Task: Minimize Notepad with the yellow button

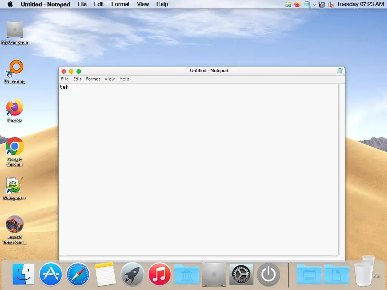Action: click(x=71, y=71)
